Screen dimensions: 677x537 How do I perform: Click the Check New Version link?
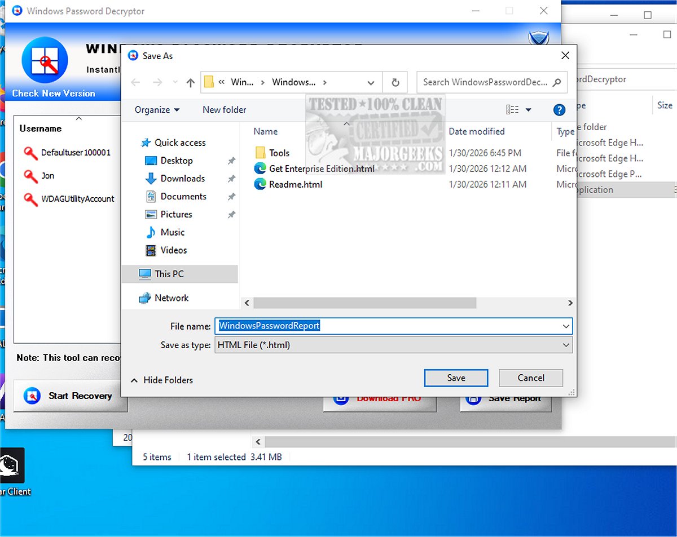pyautogui.click(x=54, y=94)
